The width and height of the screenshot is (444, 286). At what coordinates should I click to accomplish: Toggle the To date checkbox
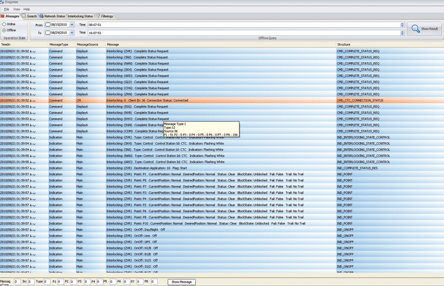tap(47, 33)
